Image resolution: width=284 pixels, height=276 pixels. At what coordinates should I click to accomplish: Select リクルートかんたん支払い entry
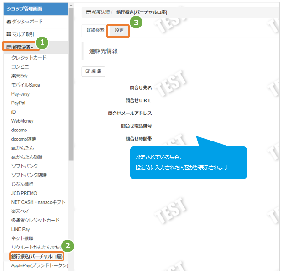pos(36,247)
